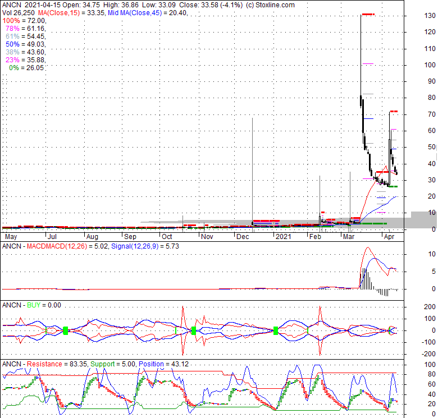Click the first green signal block in BUY panel
This screenshot has width=438, height=418.
(x=66, y=330)
